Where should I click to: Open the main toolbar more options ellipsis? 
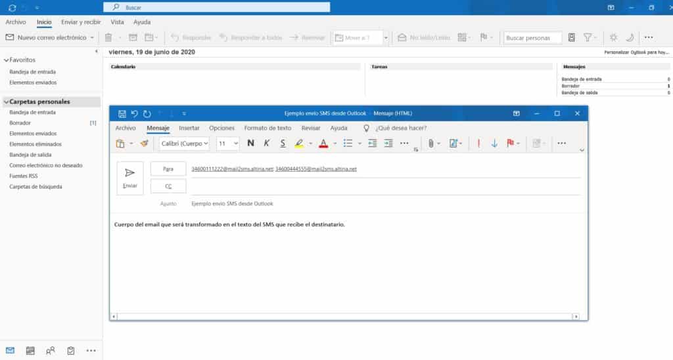(649, 37)
